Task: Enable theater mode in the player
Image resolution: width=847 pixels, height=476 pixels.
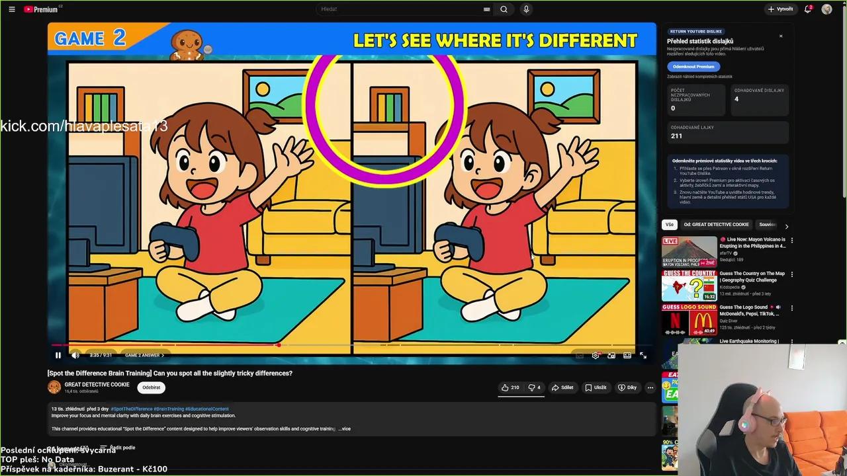Action: pyautogui.click(x=627, y=356)
